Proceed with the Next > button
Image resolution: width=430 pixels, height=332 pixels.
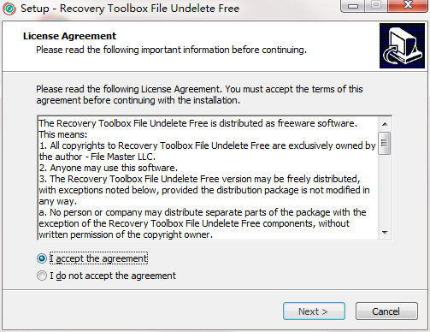[x=314, y=311]
